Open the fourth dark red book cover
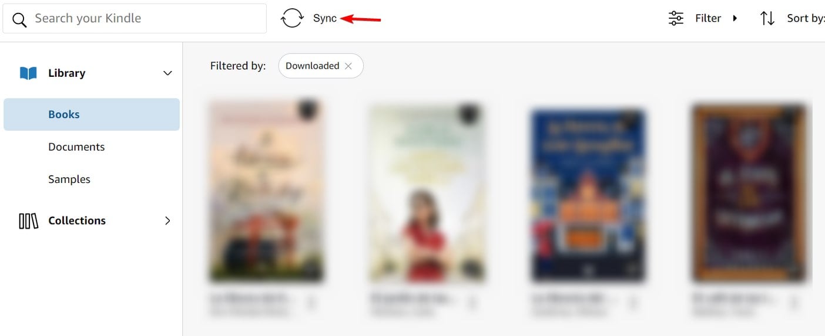This screenshot has width=825, height=336. point(749,193)
